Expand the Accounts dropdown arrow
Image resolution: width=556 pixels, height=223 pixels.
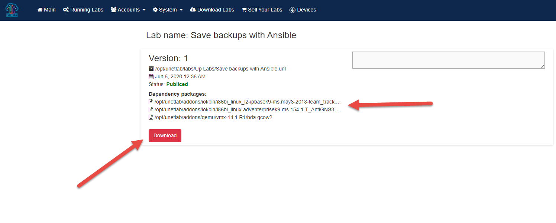click(144, 10)
